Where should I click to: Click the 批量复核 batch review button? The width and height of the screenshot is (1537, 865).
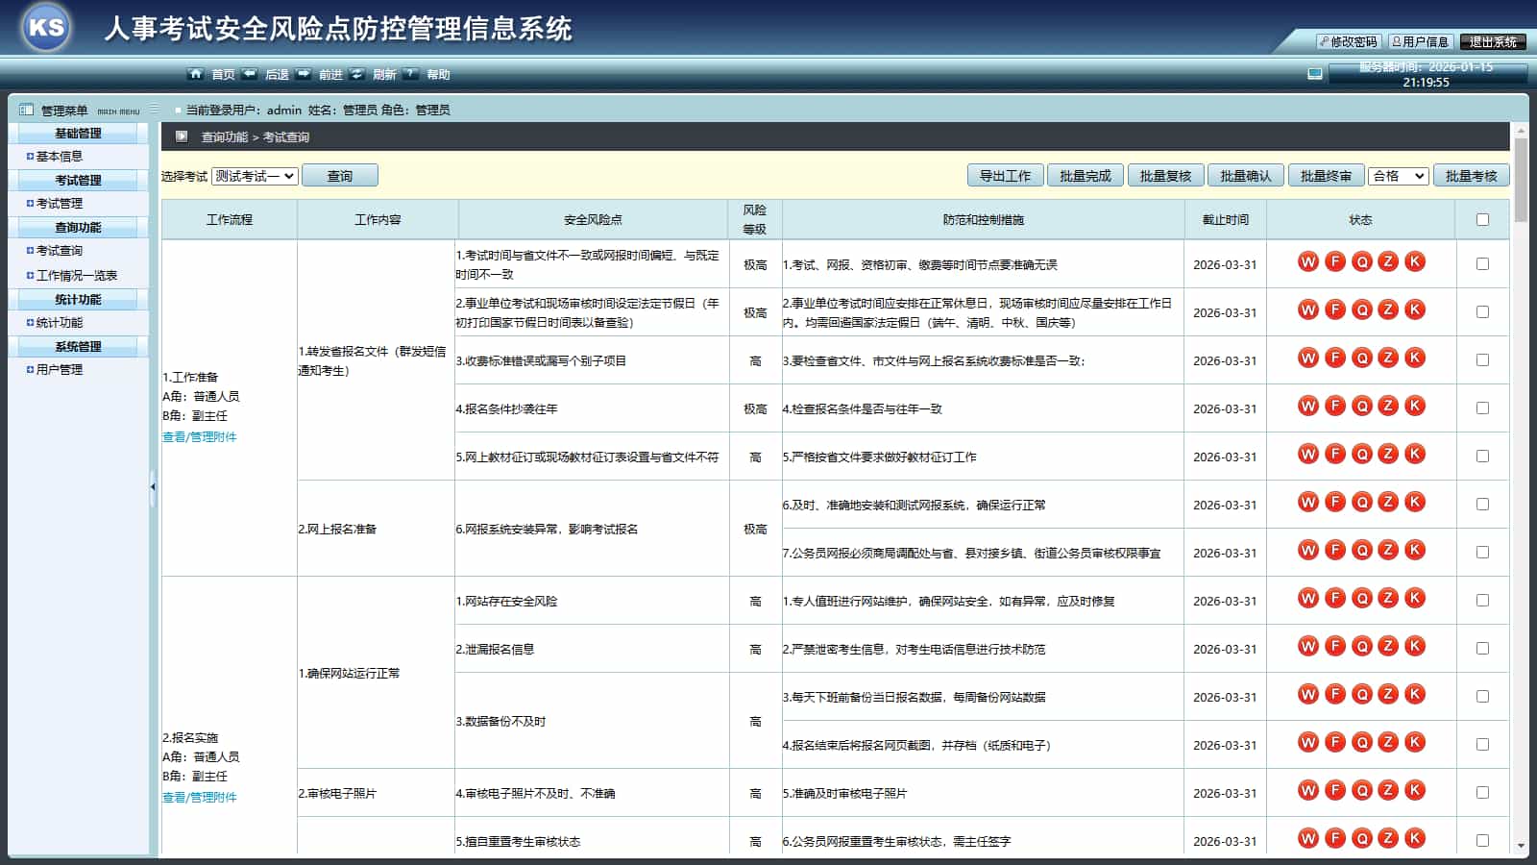(1167, 176)
